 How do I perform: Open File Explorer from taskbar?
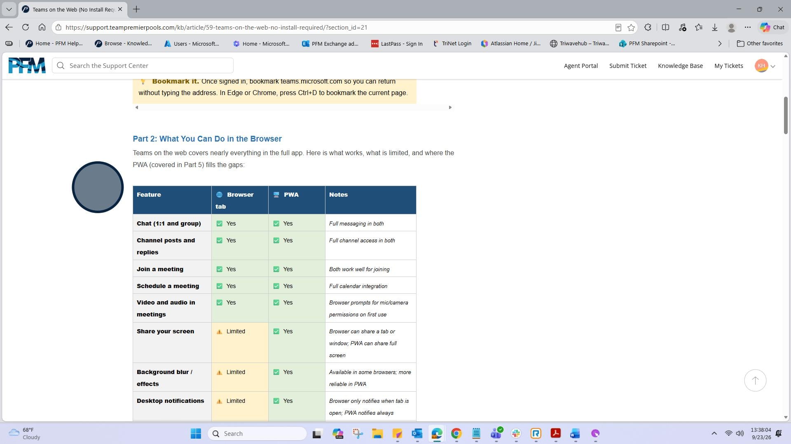point(377,433)
